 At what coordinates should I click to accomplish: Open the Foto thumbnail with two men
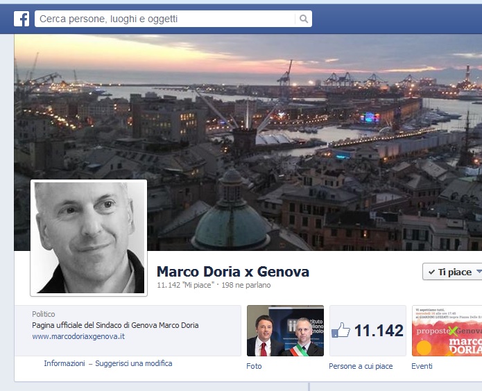285,331
